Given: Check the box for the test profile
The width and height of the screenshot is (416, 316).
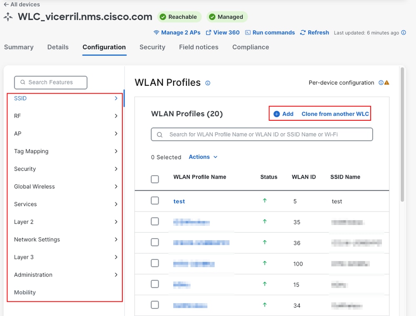Looking at the screenshot, I should 155,201.
